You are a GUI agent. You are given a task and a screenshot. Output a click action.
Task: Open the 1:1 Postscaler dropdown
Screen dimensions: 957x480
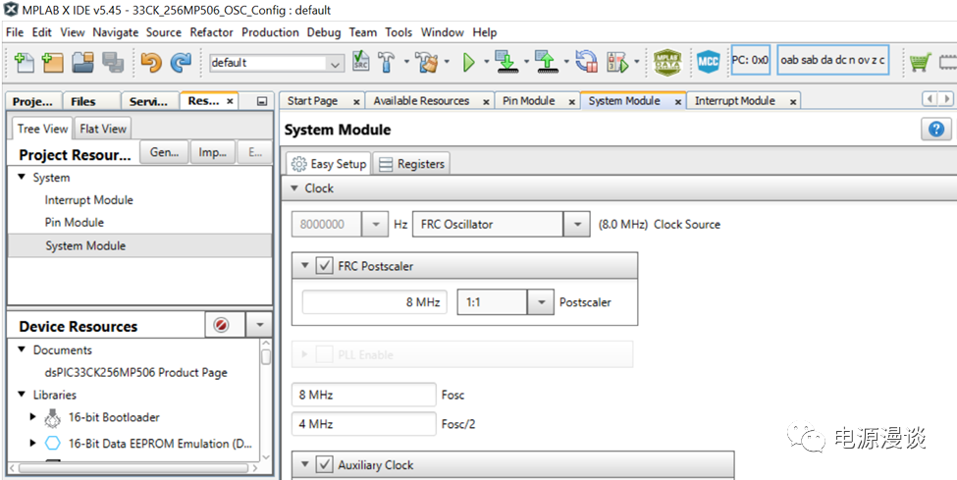pos(541,302)
